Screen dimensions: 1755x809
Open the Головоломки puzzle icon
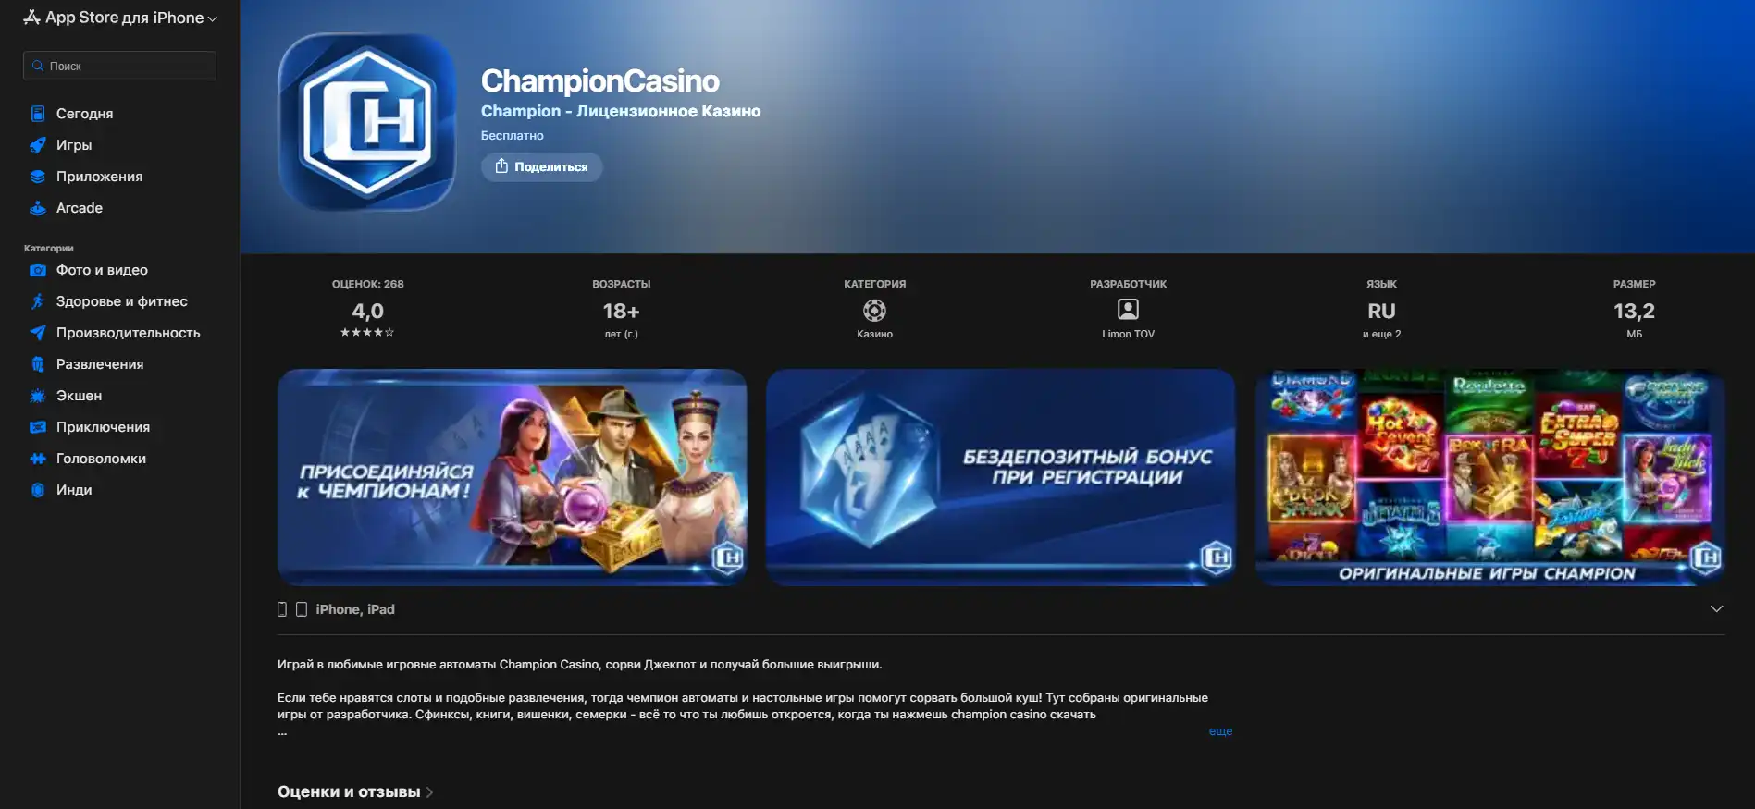(x=38, y=459)
